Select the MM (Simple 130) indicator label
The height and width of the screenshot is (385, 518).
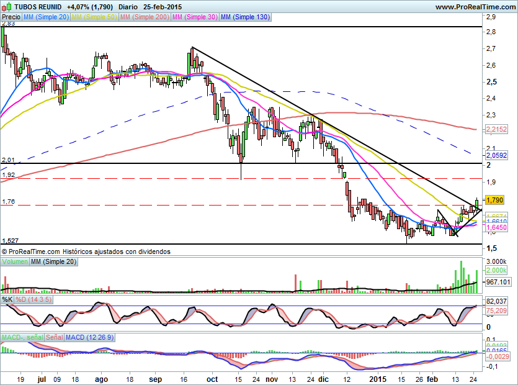pyautogui.click(x=245, y=17)
